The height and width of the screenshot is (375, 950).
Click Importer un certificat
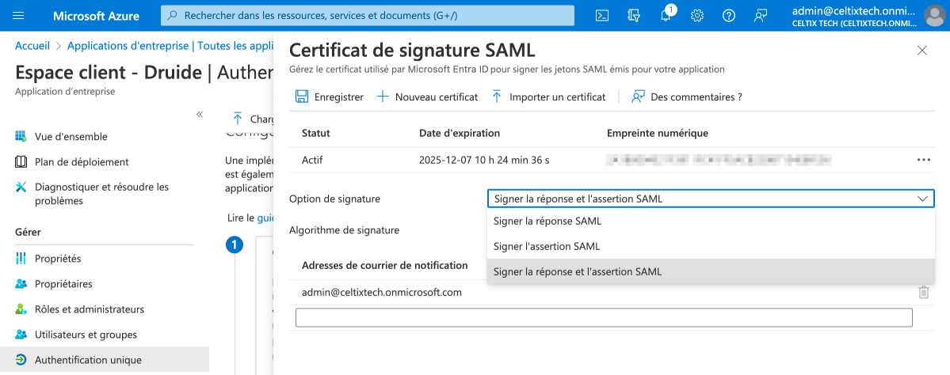[x=548, y=97]
